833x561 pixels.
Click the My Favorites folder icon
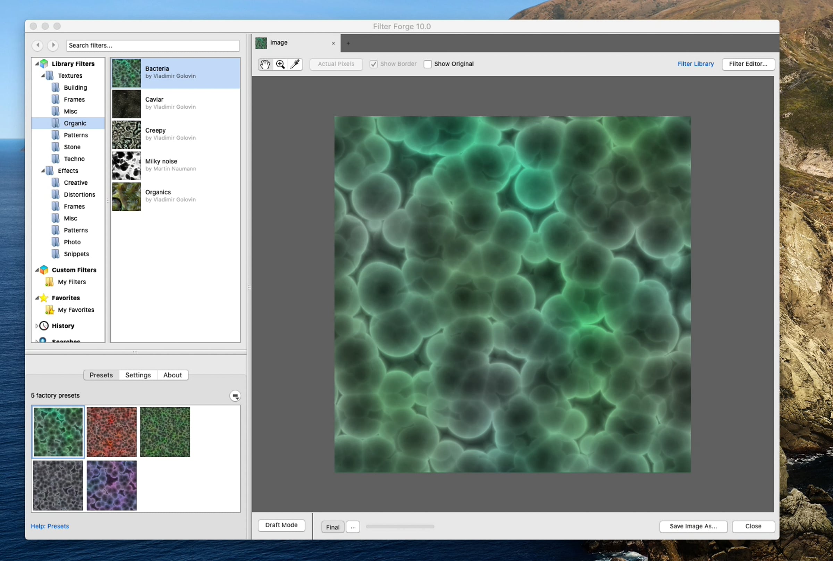coord(49,310)
